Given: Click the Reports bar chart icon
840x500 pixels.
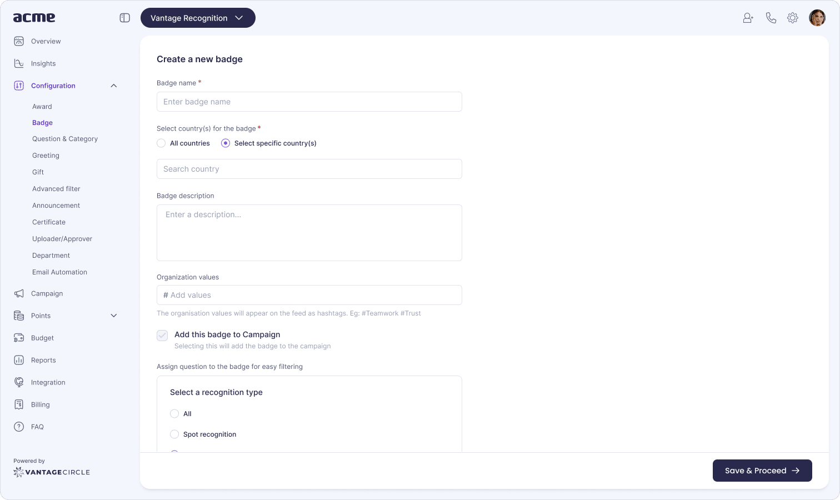Looking at the screenshot, I should tap(19, 360).
